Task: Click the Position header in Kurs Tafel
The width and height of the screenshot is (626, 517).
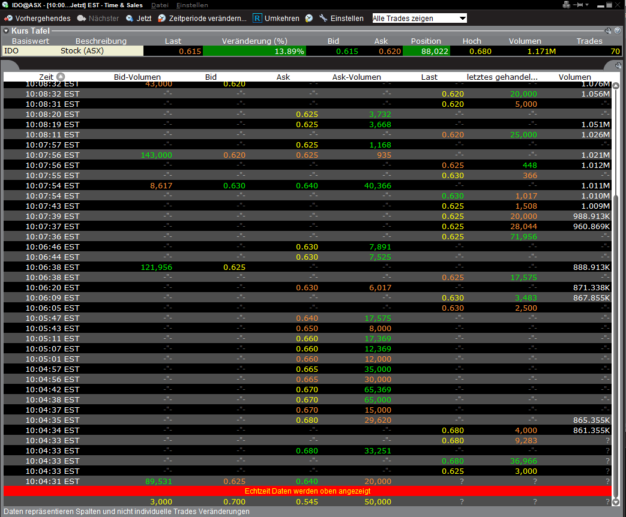Action: (x=426, y=41)
